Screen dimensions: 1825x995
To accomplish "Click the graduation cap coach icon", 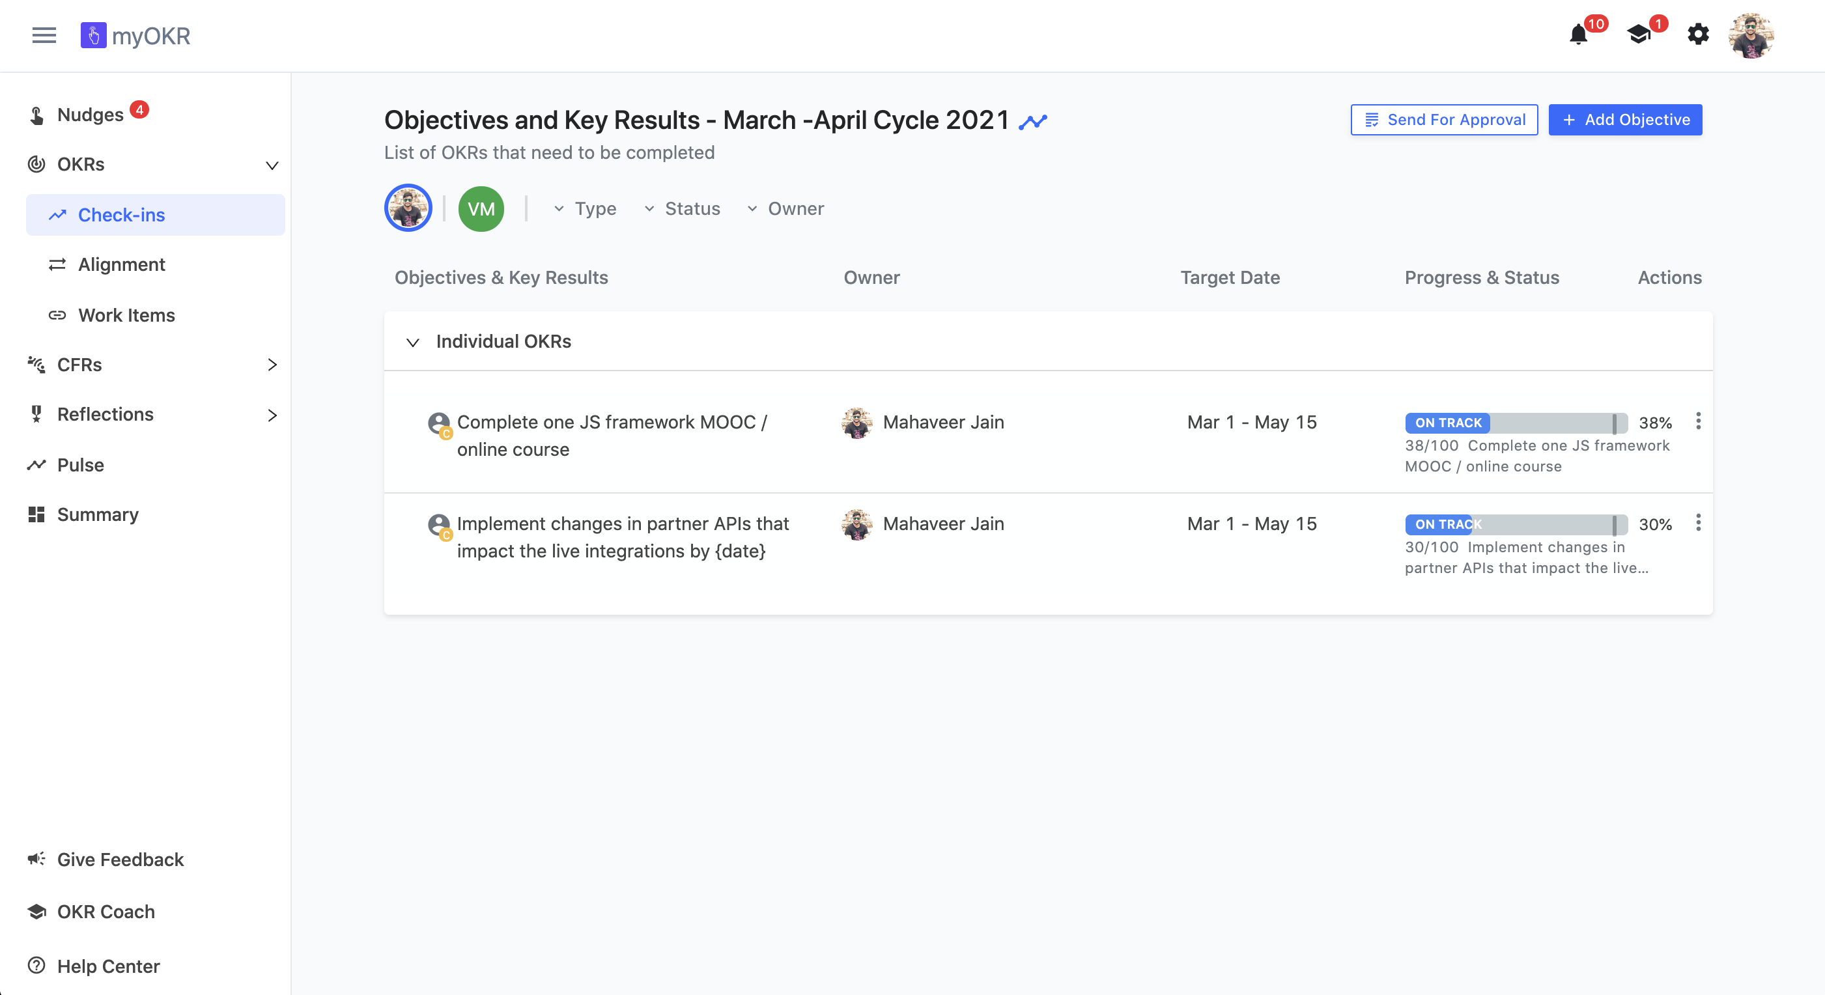I will tap(1638, 35).
